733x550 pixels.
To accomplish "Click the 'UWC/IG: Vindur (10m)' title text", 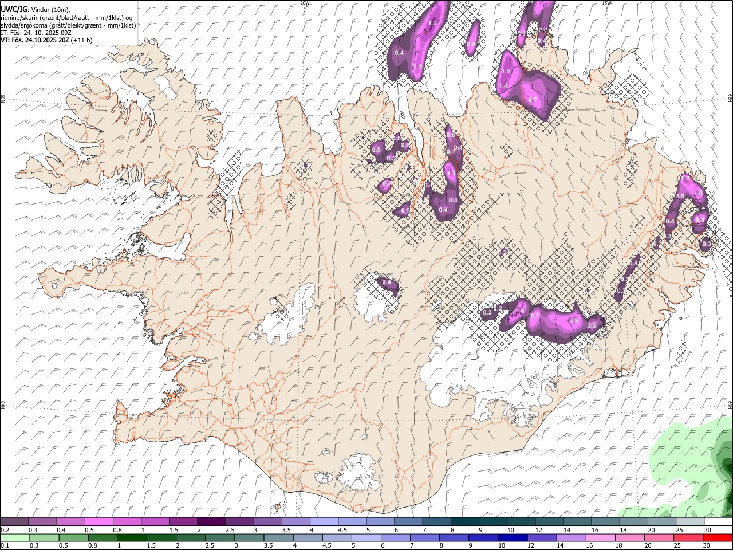I will tap(35, 10).
